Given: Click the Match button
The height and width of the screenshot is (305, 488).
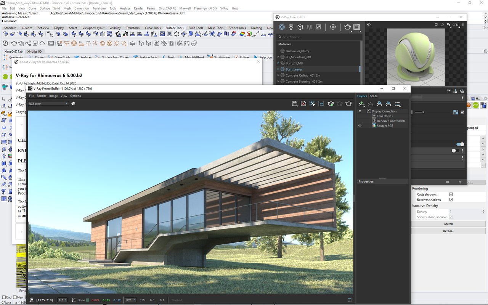Looking at the screenshot, I should pyautogui.click(x=448, y=224).
